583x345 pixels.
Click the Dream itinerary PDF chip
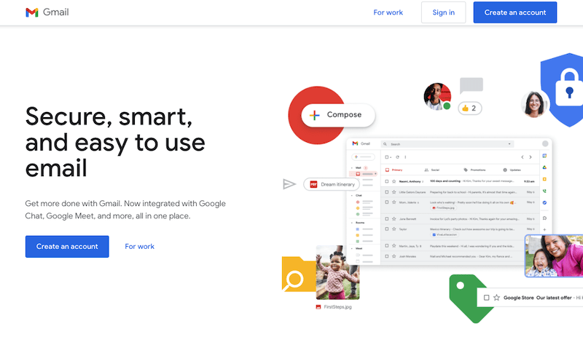pos(332,184)
